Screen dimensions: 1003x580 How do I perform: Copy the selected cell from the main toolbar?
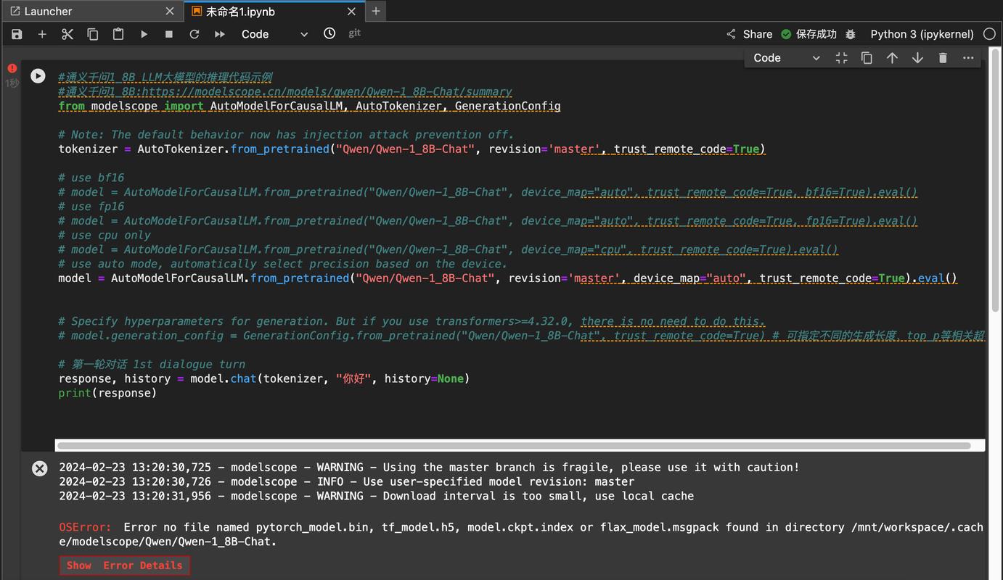pyautogui.click(x=93, y=34)
